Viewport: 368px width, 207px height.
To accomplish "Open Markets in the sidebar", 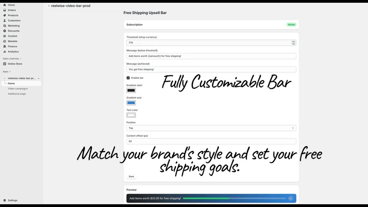I will 12,41.
